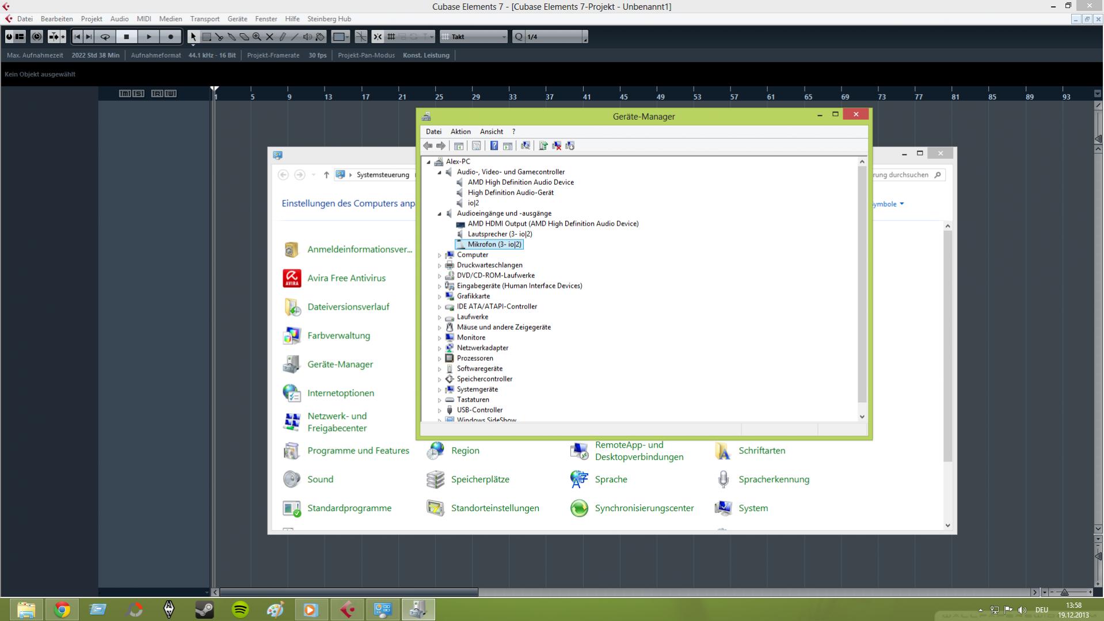Select the Color paint bucket tool
Screen dimensions: 1104x621
(x=321, y=37)
